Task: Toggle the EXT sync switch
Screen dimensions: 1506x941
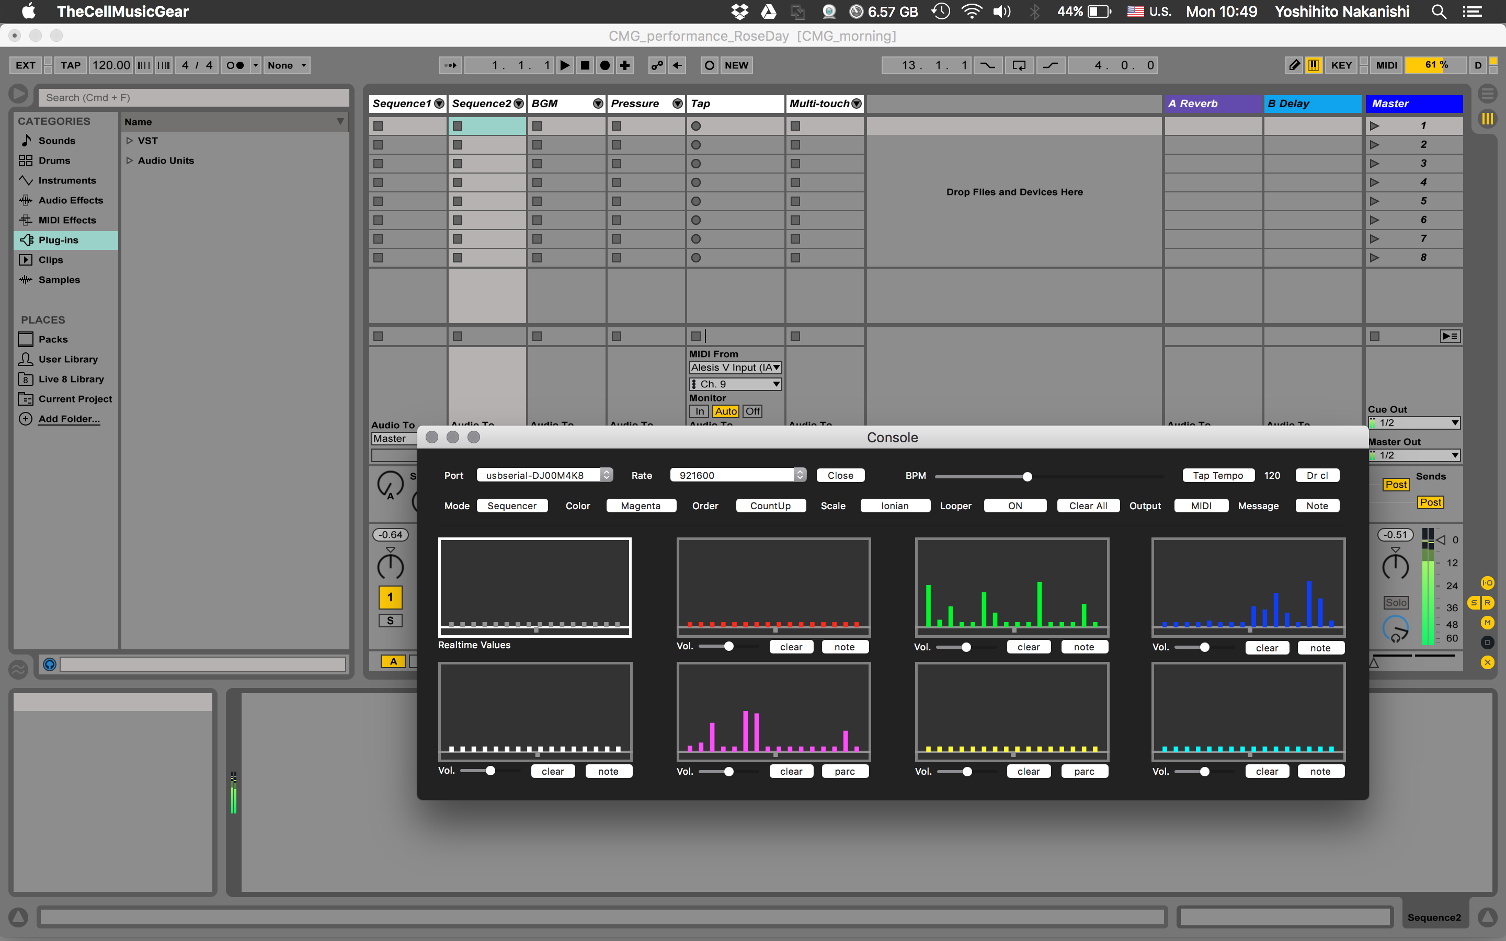Action: (x=26, y=65)
